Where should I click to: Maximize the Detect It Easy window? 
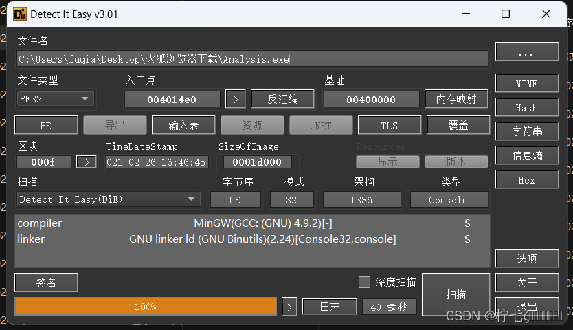(x=506, y=14)
